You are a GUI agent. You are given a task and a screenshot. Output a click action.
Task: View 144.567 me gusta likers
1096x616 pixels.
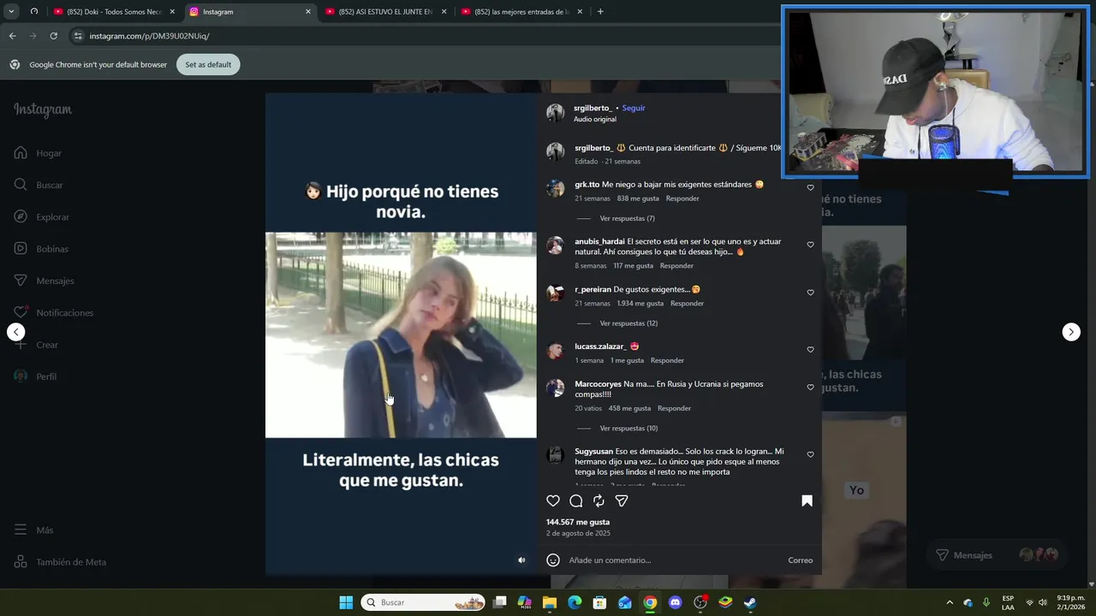pos(578,522)
